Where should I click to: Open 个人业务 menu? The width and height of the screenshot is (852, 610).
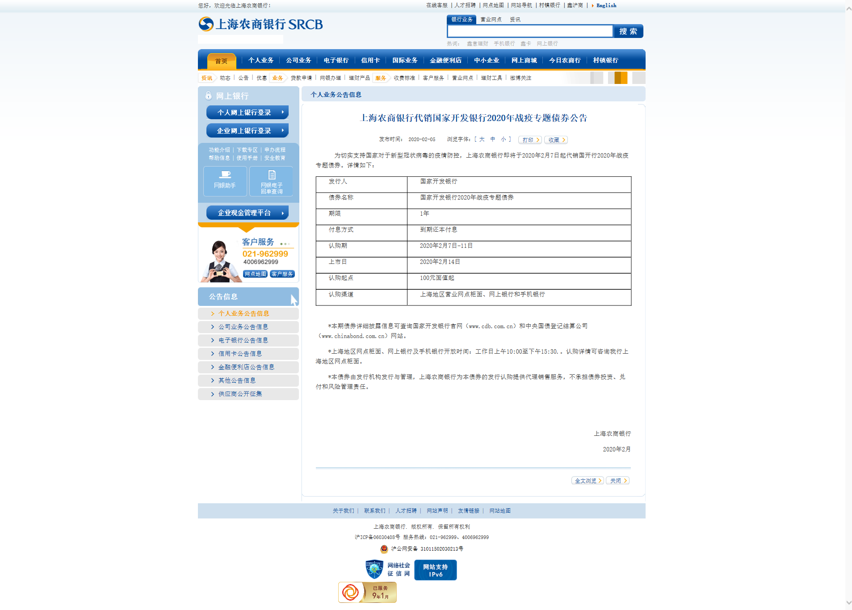point(261,60)
